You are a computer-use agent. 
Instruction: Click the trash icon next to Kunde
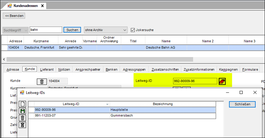click(42, 81)
